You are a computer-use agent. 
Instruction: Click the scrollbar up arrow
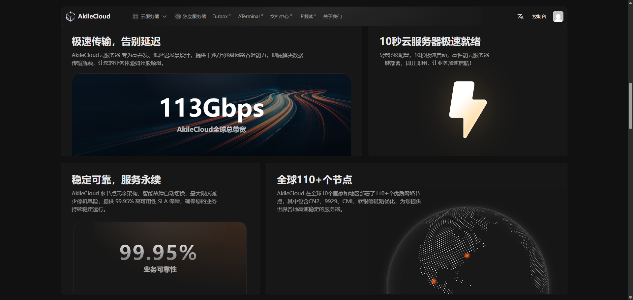[x=630, y=2]
